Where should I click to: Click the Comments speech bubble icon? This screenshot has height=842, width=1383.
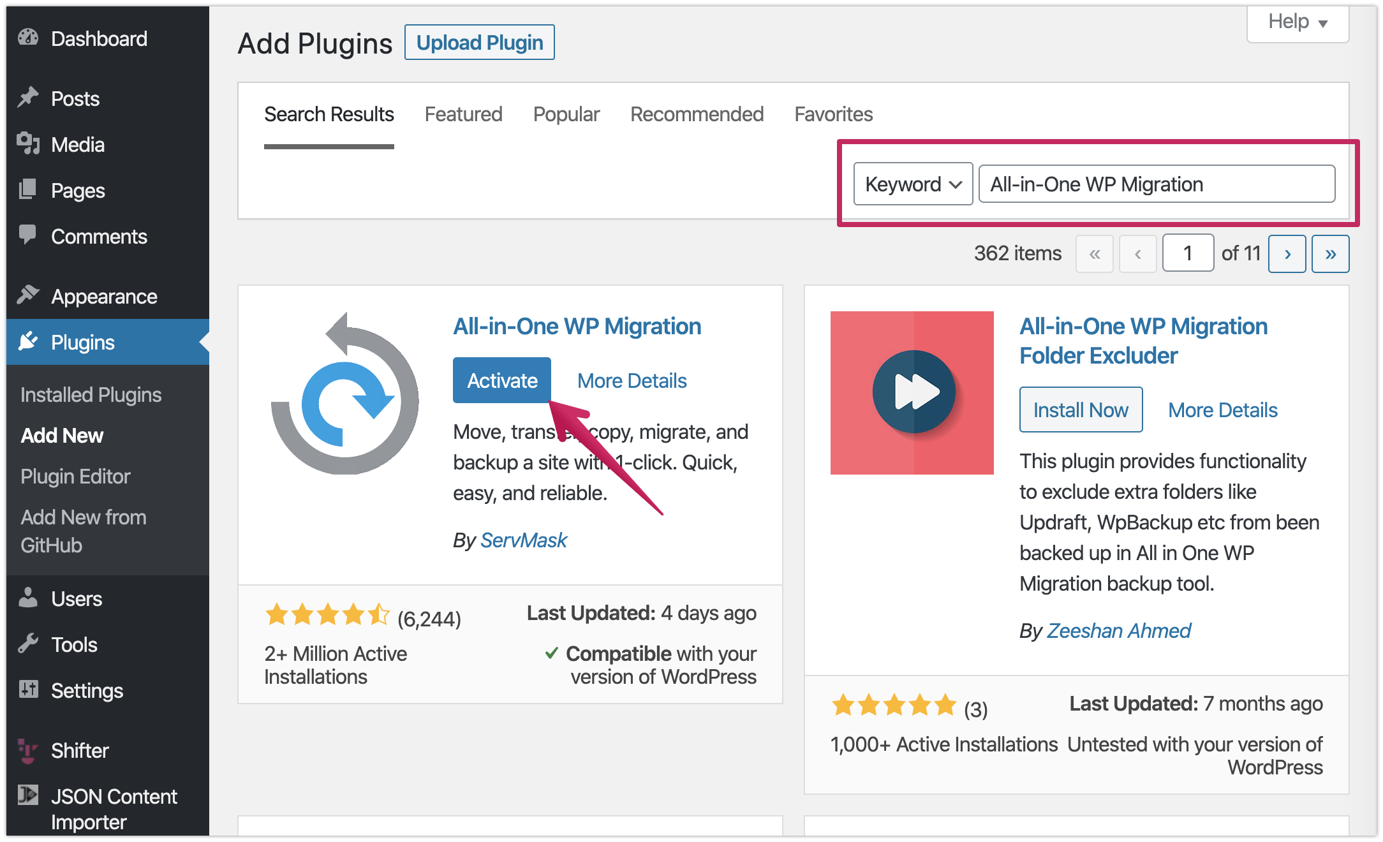[x=28, y=235]
